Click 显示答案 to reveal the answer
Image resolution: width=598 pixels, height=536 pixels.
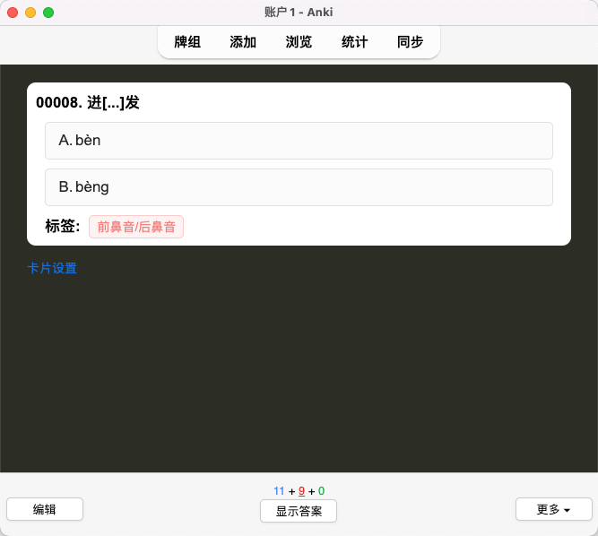point(299,511)
